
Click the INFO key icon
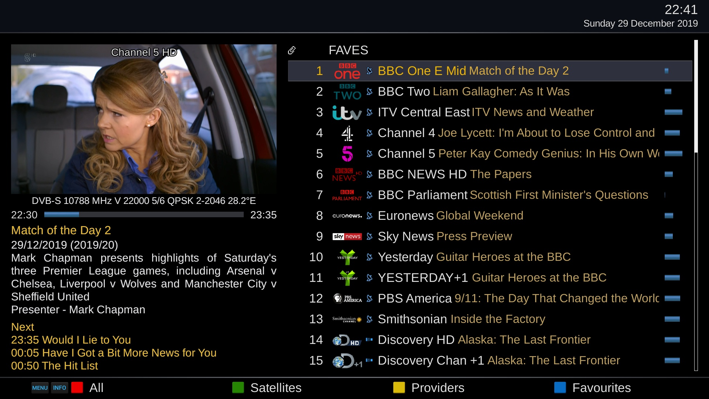click(x=59, y=388)
